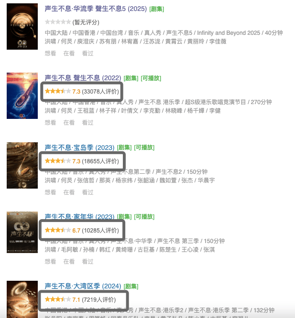Click the 大湾区季 poster thumbnail

point(22,299)
